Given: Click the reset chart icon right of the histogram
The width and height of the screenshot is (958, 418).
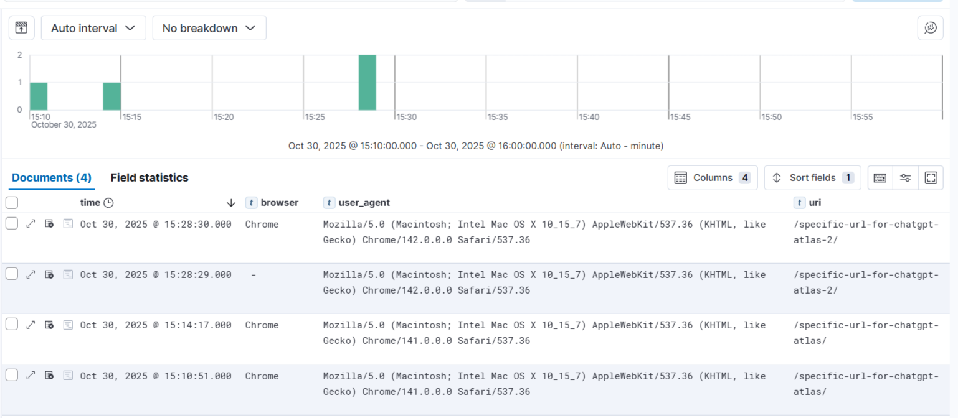Looking at the screenshot, I should 930,28.
